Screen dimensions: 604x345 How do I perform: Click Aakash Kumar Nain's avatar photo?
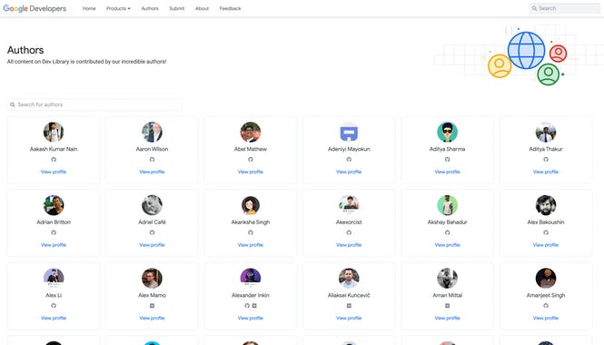point(54,132)
